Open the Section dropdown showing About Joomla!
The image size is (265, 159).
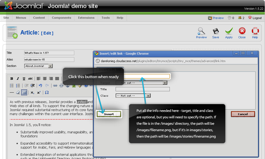click(x=38, y=66)
